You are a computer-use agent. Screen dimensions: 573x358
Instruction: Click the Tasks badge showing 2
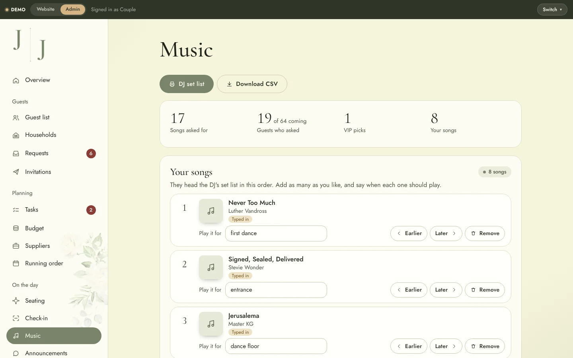point(91,210)
